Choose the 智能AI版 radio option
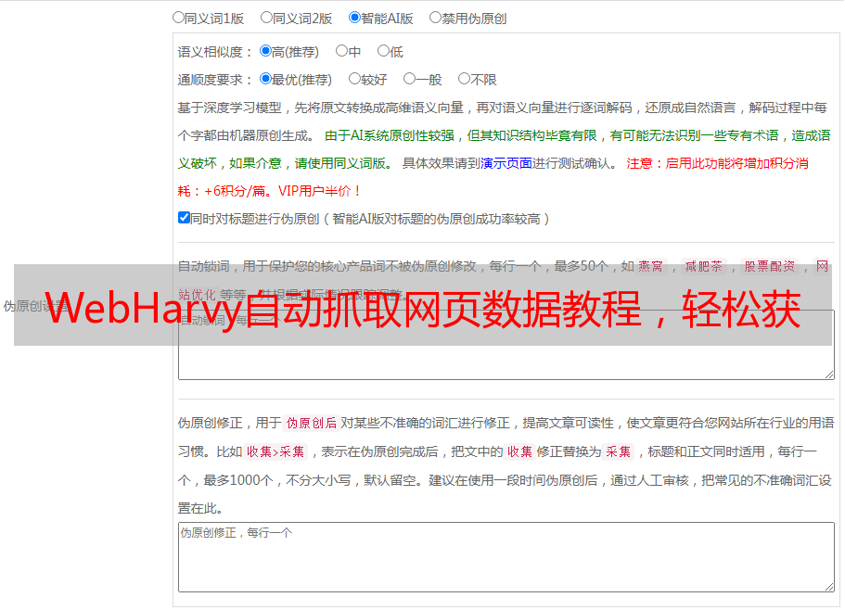The width and height of the screenshot is (845, 610). click(354, 18)
